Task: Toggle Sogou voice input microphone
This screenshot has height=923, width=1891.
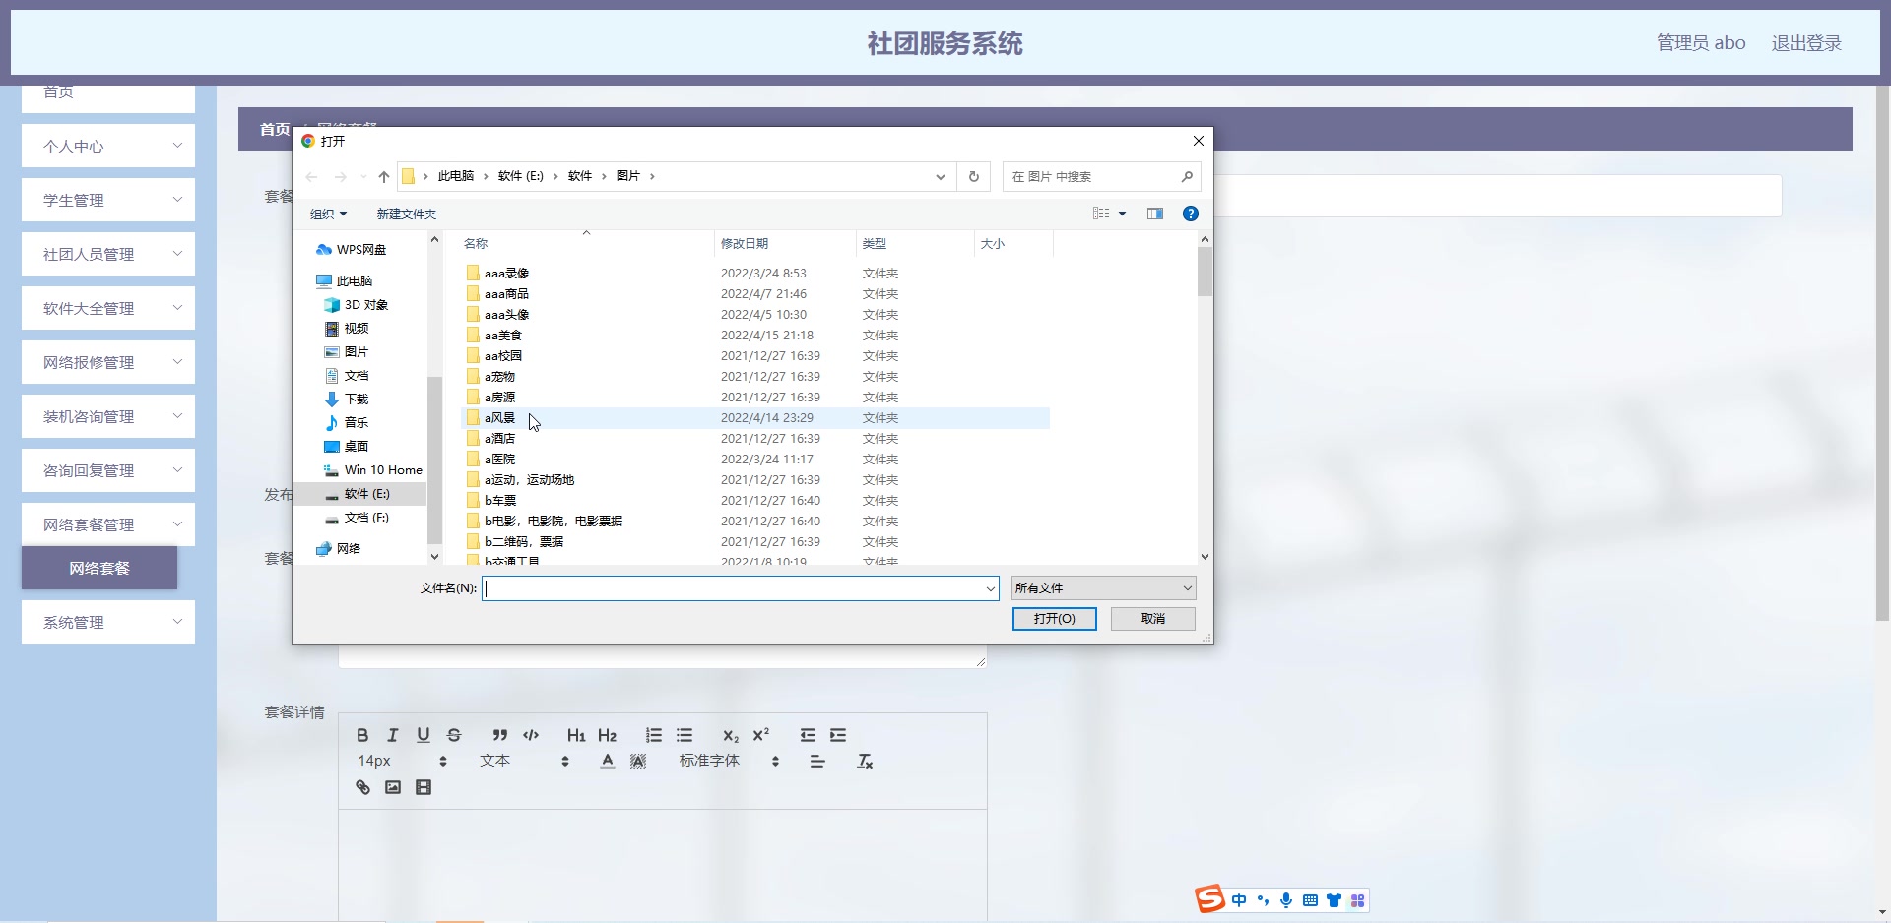Action: pyautogui.click(x=1286, y=900)
